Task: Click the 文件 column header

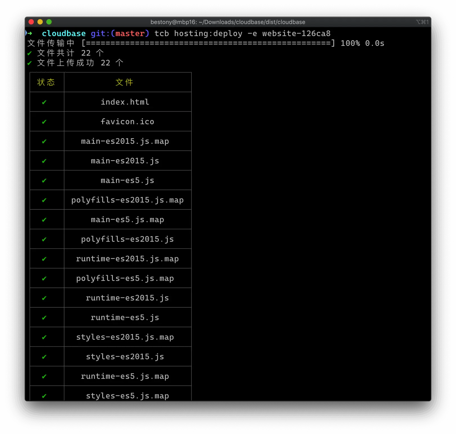Action: click(x=124, y=82)
